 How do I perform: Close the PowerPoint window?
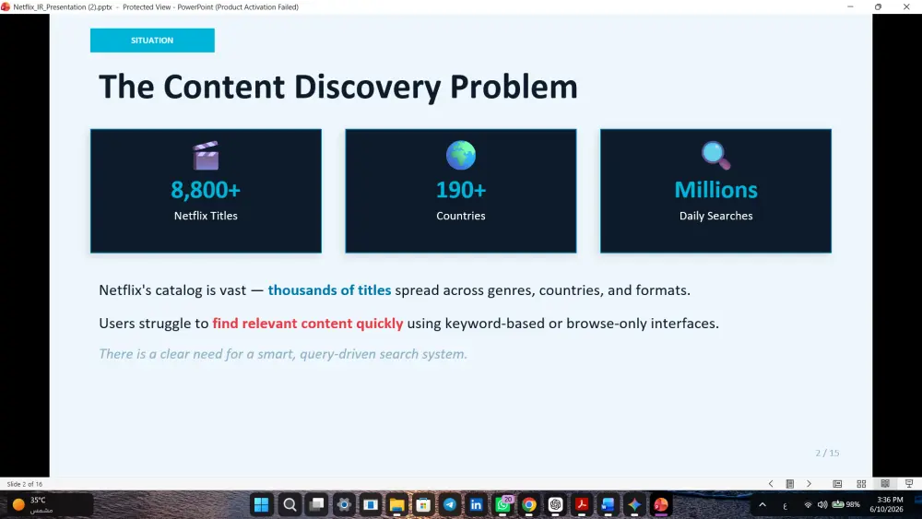coord(906,7)
